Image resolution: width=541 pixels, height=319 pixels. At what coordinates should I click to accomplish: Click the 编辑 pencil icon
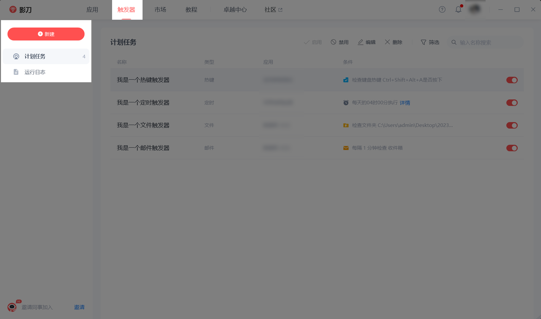pyautogui.click(x=360, y=42)
